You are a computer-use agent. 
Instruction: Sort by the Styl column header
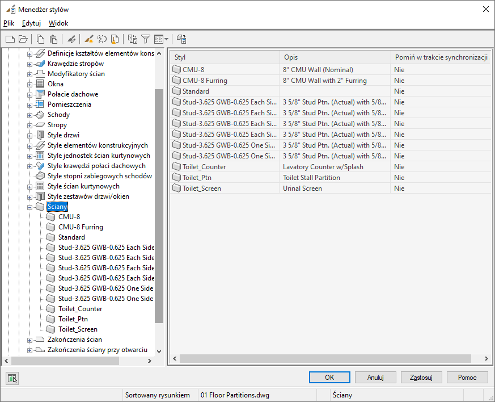coord(225,57)
